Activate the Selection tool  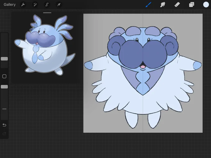click(x=47, y=5)
